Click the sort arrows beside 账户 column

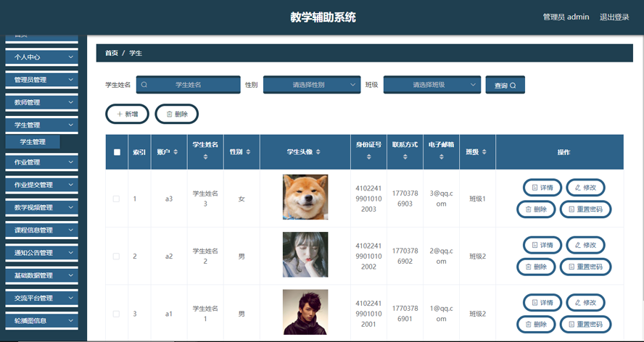pyautogui.click(x=176, y=152)
